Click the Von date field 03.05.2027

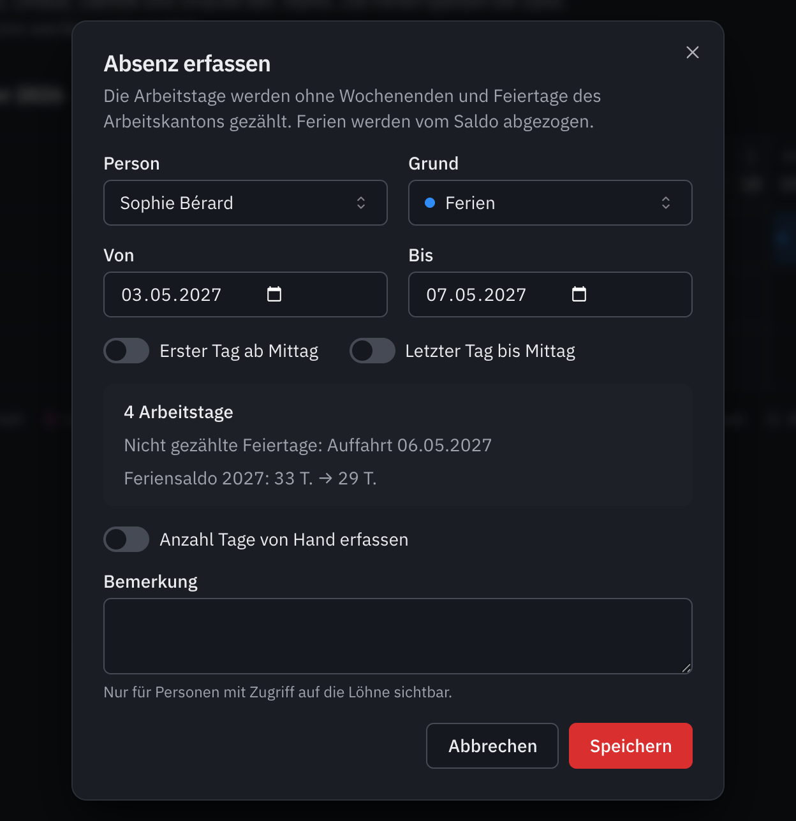[x=246, y=294]
